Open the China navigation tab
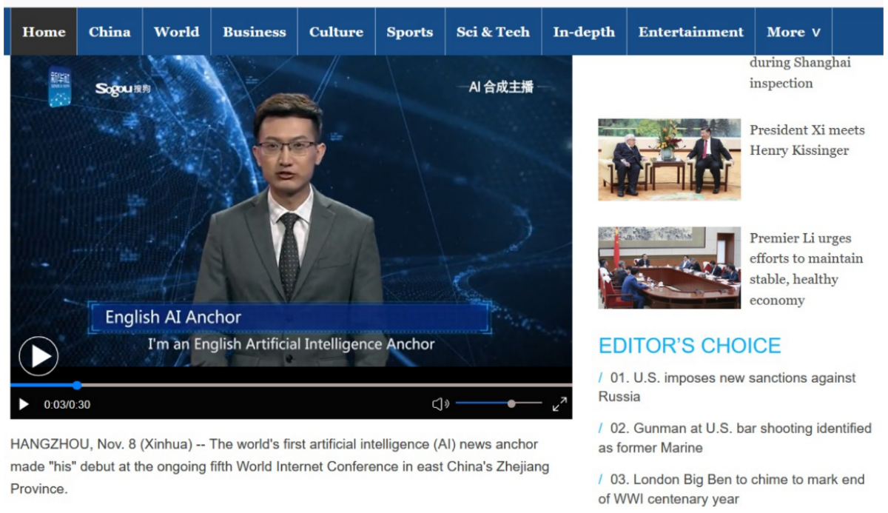The width and height of the screenshot is (888, 513). (110, 32)
